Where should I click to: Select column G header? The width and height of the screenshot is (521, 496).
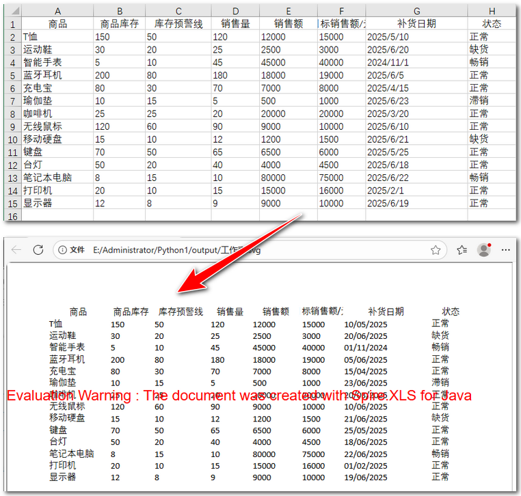416,11
